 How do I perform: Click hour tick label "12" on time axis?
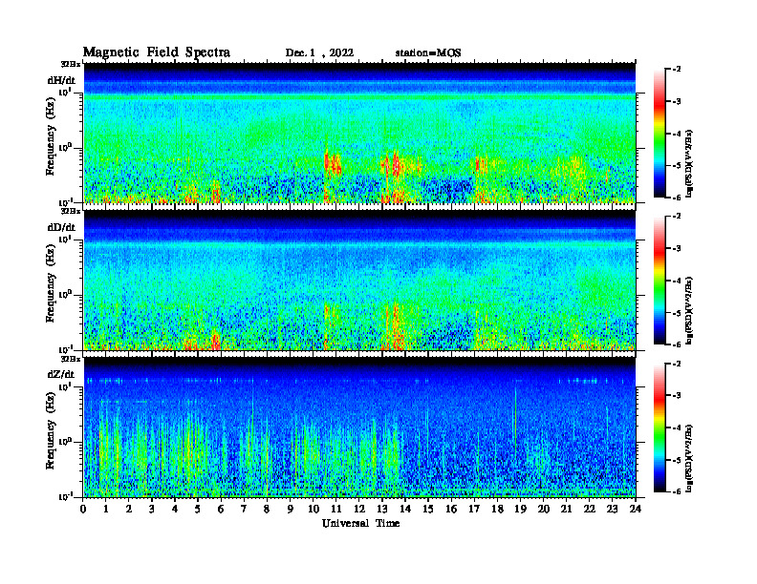pos(359,510)
